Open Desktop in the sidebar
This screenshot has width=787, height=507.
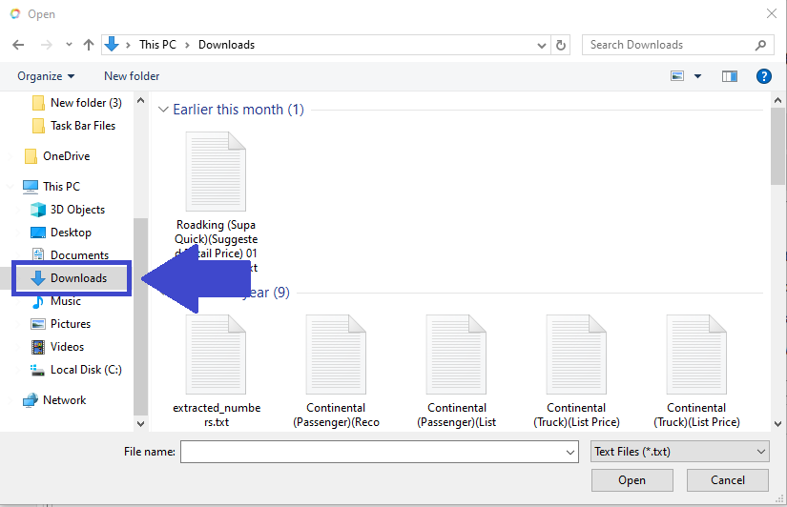pyautogui.click(x=61, y=233)
